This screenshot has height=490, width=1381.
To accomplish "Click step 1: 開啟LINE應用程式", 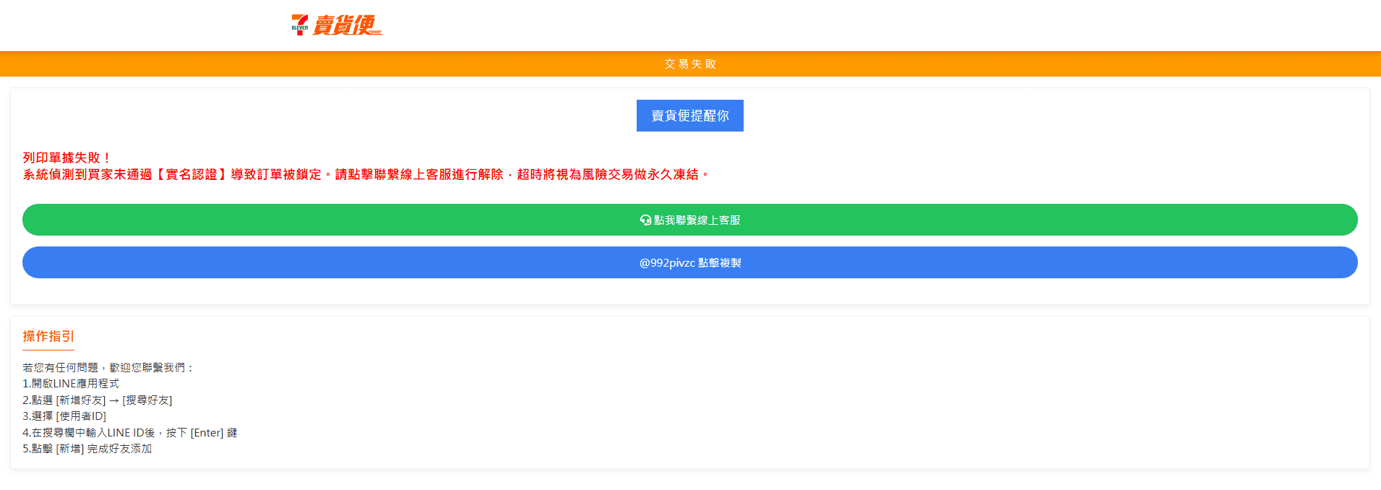I will coord(71,384).
